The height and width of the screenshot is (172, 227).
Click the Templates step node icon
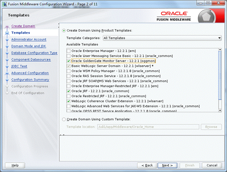coord(7,33)
